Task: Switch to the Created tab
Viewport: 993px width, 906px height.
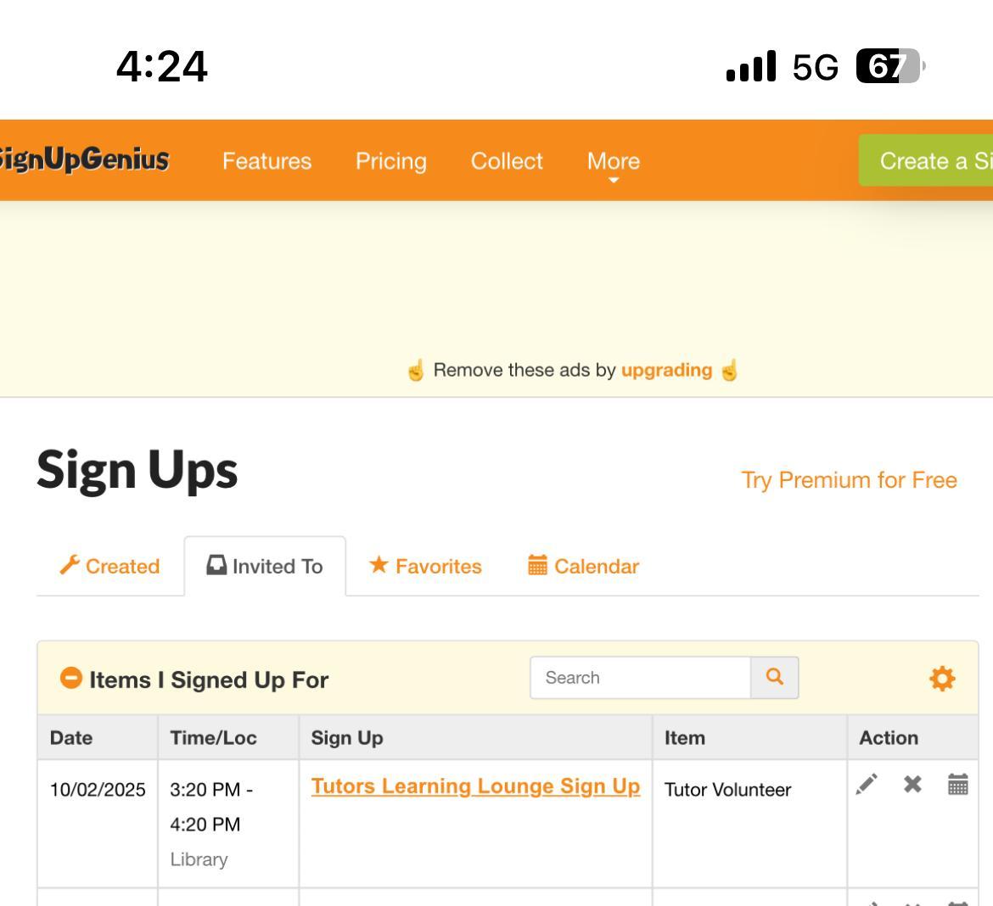Action: point(110,566)
